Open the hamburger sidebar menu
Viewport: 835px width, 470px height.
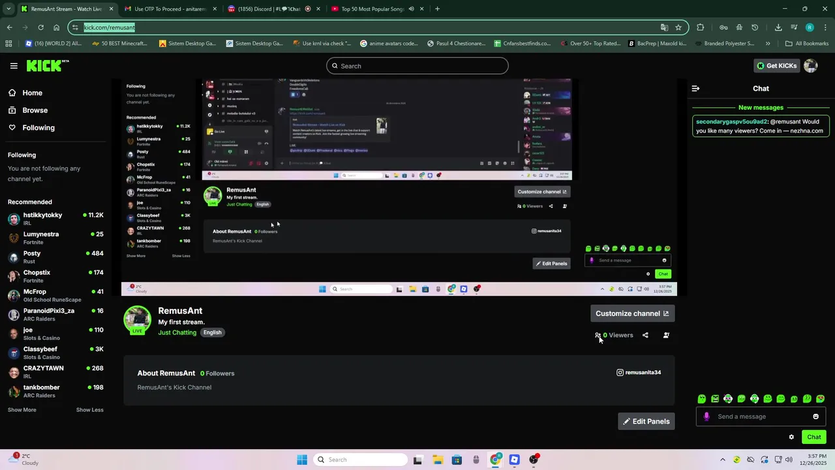(x=14, y=66)
